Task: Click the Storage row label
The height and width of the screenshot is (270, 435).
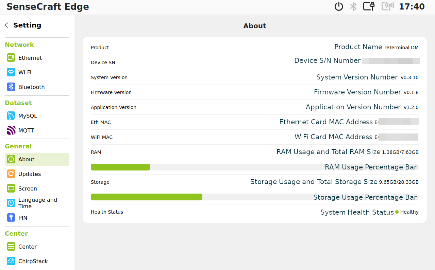Action: coord(100,182)
